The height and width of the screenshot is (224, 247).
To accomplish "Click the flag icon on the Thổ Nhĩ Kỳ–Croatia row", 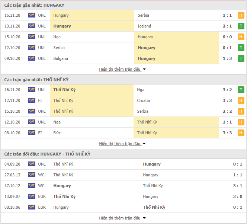I will [32, 100].
